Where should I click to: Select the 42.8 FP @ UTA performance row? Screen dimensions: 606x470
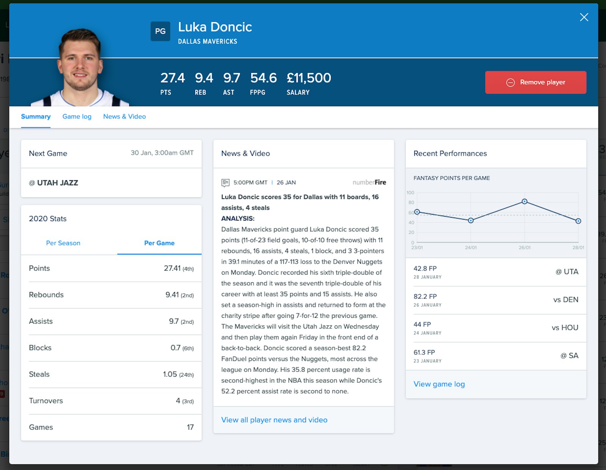pos(496,272)
